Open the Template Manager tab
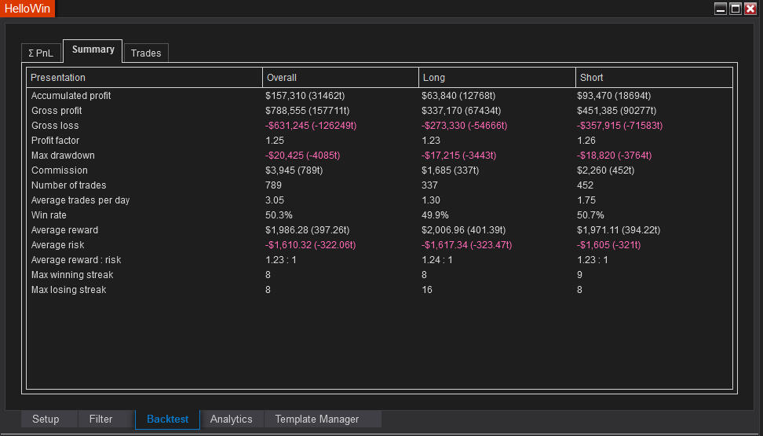This screenshot has height=436, width=763. (x=316, y=420)
